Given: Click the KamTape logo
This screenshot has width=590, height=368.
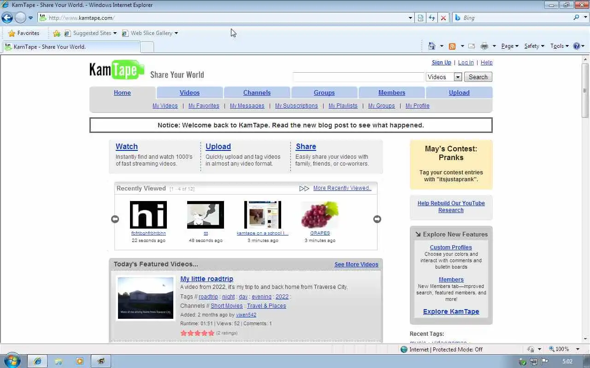Looking at the screenshot, I should coord(117,70).
